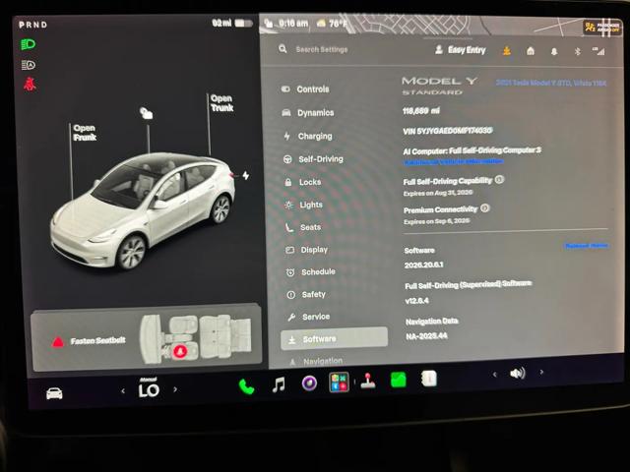Tap the charge port lightning bolt

point(245,175)
